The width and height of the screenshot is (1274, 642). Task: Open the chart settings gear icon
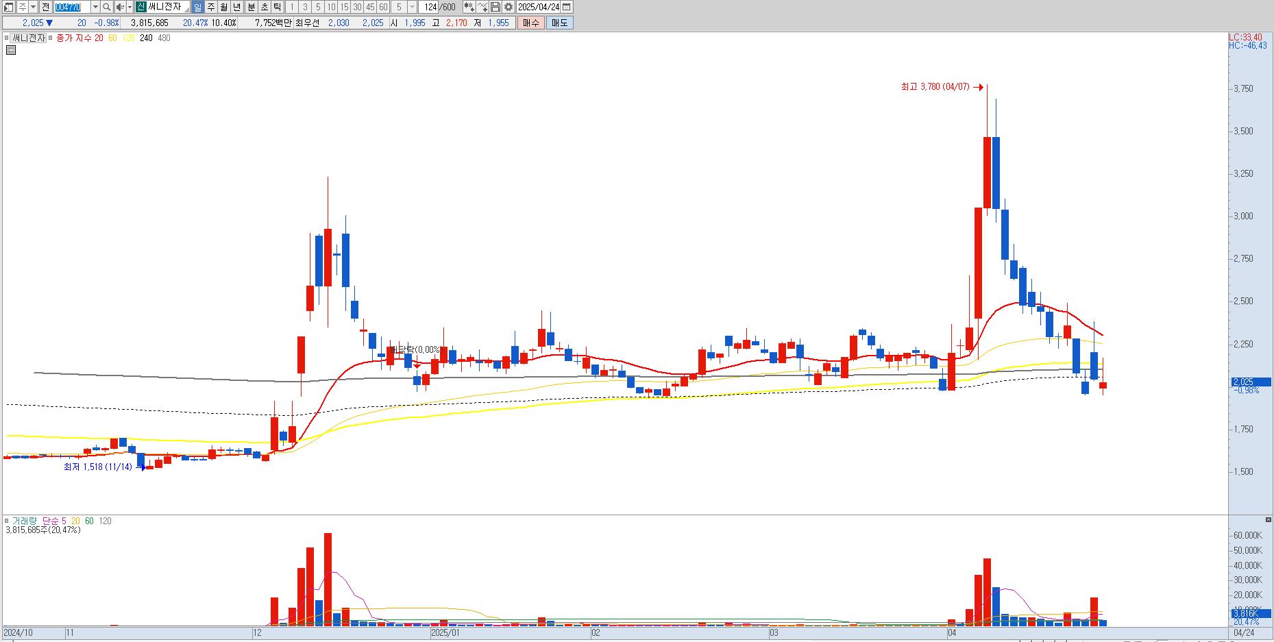point(509,7)
